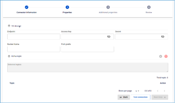Focus the Endpoint input field
The width and height of the screenshot is (175, 103).
[34, 36]
